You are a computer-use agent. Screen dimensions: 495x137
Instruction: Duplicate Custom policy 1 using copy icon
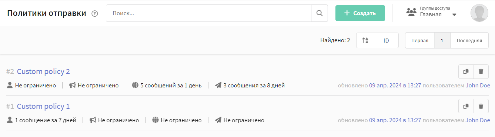point(466,106)
